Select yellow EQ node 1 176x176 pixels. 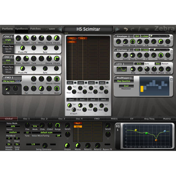click(x=136, y=130)
